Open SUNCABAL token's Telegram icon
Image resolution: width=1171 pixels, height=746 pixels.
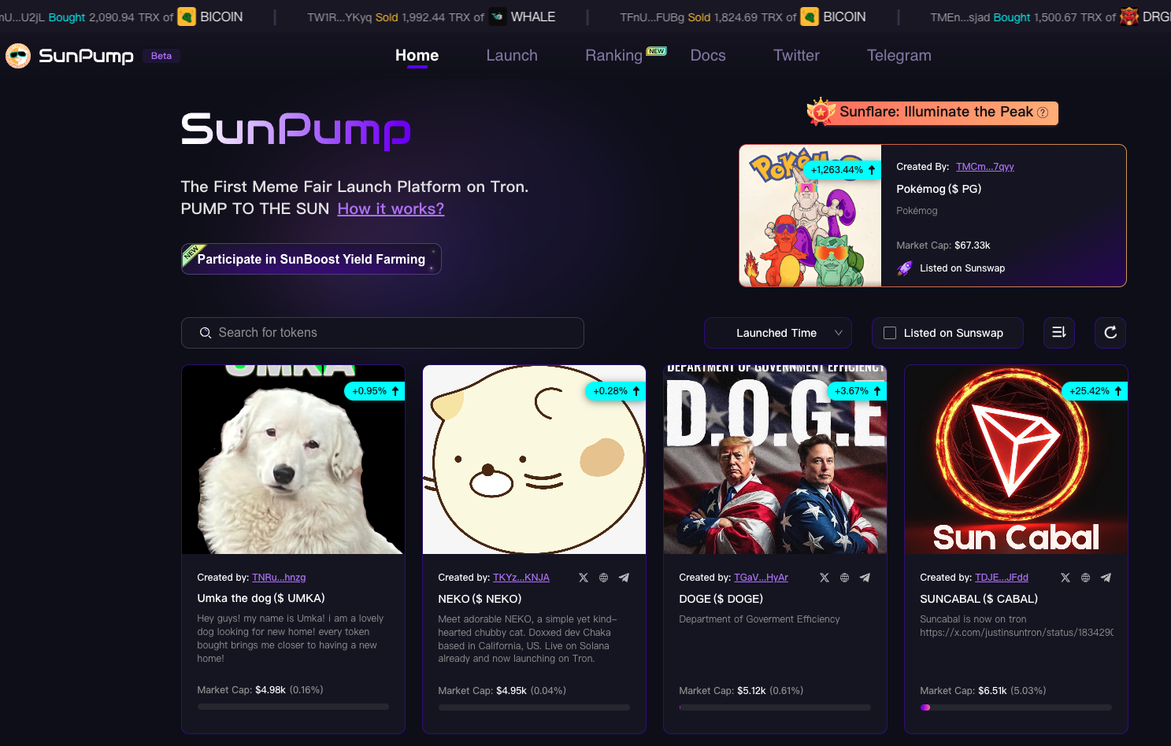click(1106, 578)
